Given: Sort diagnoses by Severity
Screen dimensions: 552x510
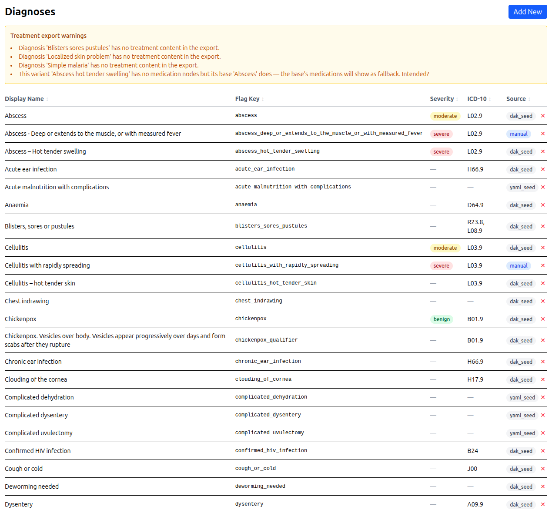Looking at the screenshot, I should 444,99.
